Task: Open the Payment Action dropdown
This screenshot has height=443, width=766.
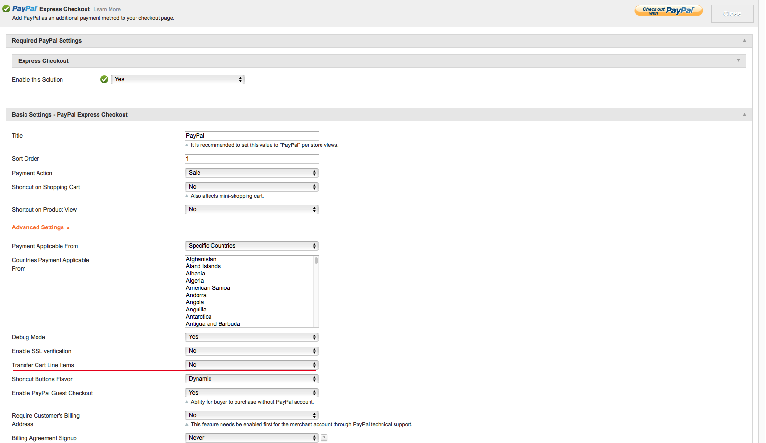Action: tap(252, 173)
